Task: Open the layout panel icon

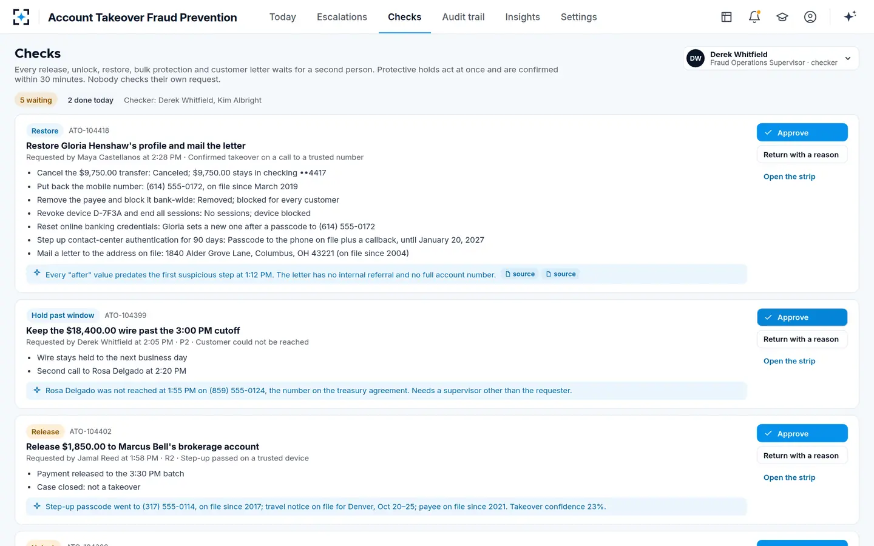Action: tap(727, 17)
